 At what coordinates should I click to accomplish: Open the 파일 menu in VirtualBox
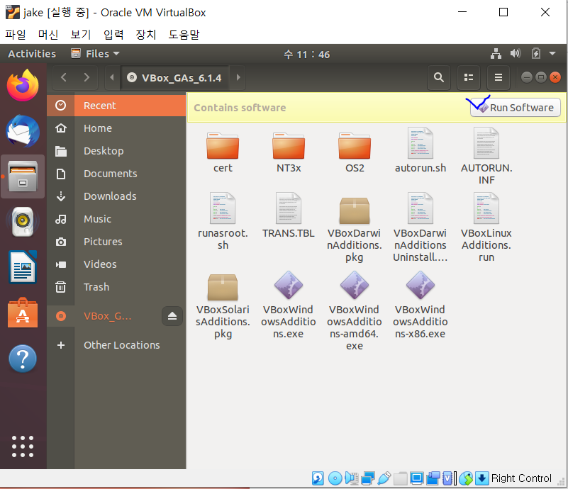coord(16,35)
